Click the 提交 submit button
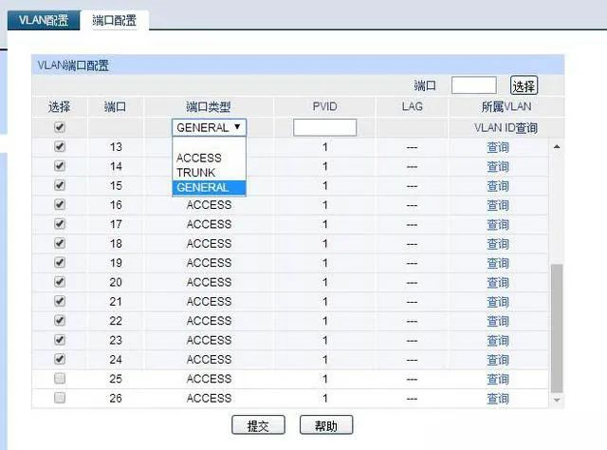607x450 pixels. pyautogui.click(x=258, y=425)
